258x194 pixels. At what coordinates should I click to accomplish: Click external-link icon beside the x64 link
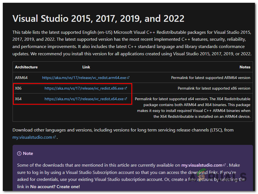pyautogui.click(x=126, y=99)
